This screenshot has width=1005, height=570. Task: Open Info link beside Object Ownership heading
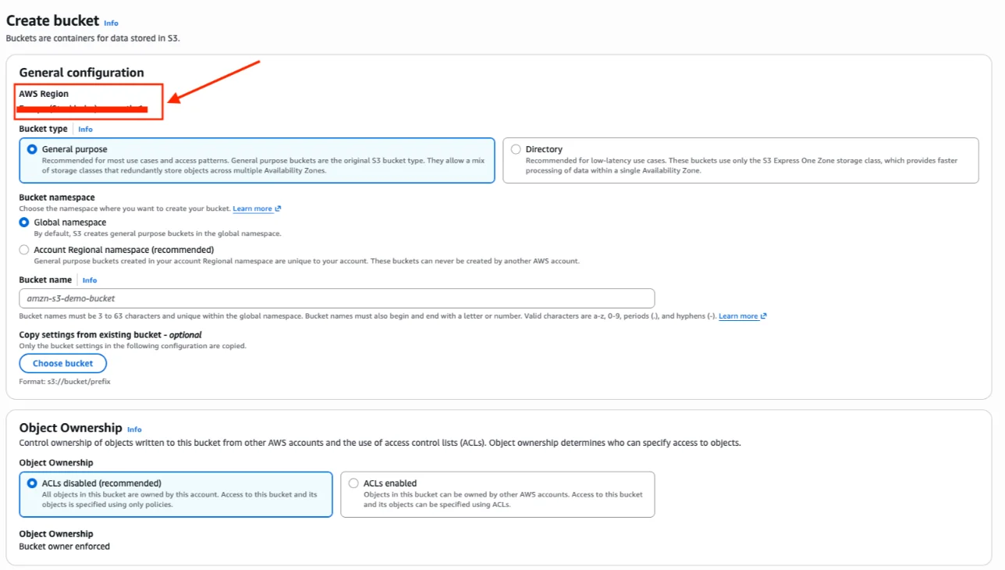coord(134,429)
